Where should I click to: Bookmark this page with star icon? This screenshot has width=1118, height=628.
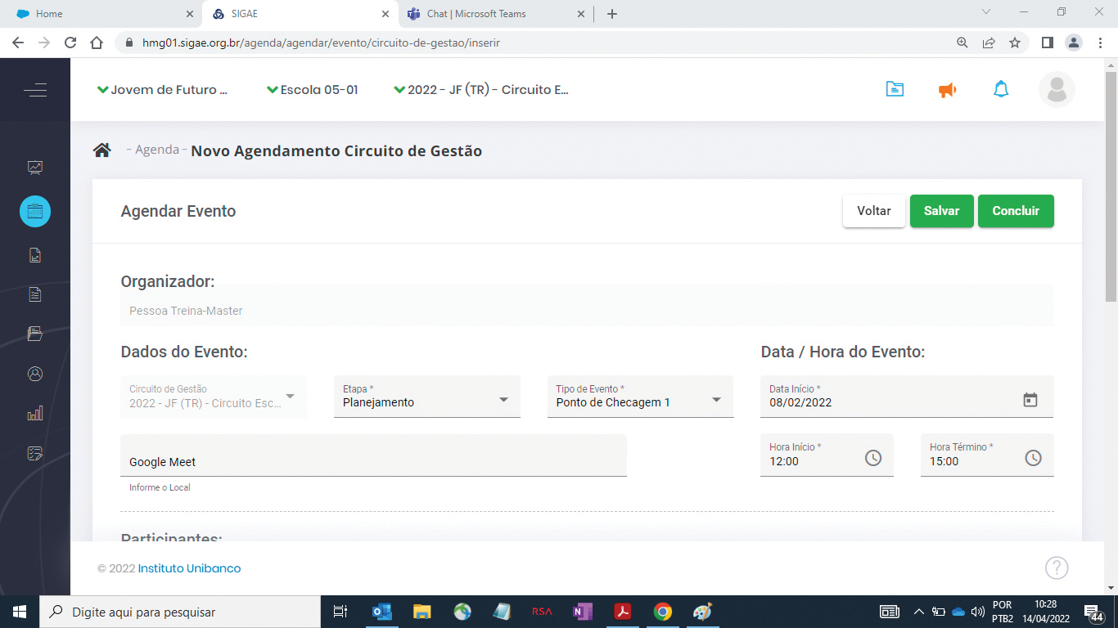tap(1015, 43)
